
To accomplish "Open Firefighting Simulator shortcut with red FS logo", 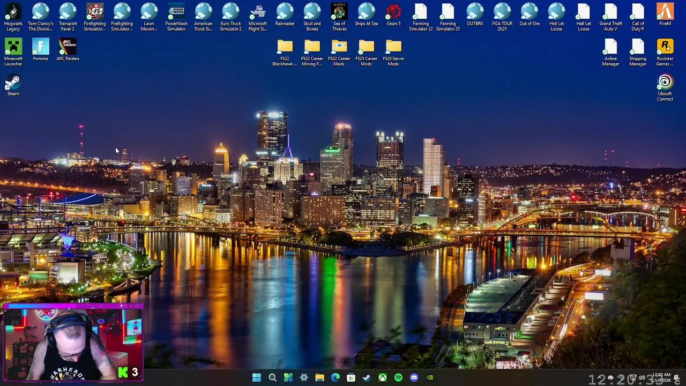I will [95, 17].
